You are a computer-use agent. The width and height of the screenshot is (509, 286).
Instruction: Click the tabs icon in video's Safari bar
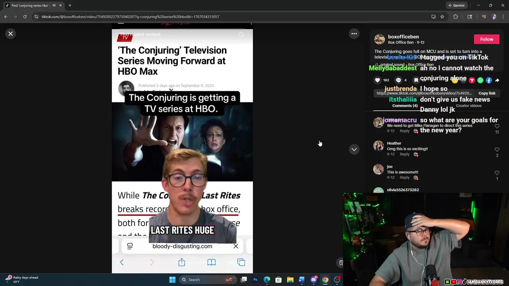click(241, 263)
